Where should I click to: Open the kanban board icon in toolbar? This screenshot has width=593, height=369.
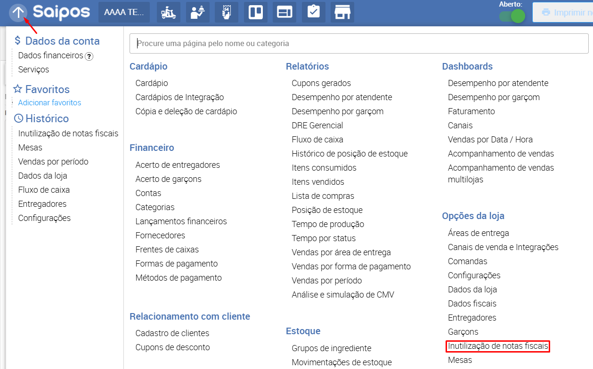256,13
